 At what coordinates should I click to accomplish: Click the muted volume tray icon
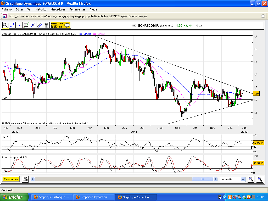click(x=239, y=197)
